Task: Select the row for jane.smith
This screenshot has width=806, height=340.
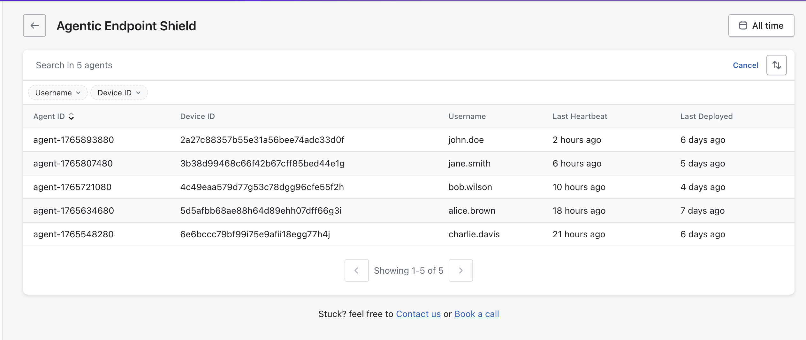Action: [x=469, y=164]
